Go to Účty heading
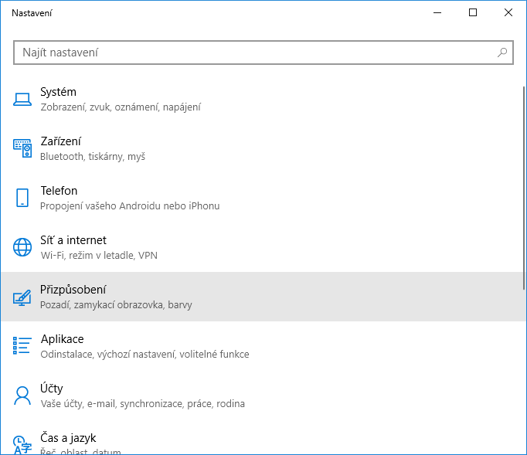This screenshot has width=527, height=455. pyautogui.click(x=52, y=388)
